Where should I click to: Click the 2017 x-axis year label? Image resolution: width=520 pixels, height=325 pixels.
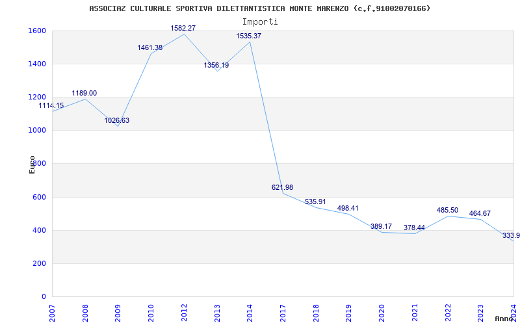283,313
